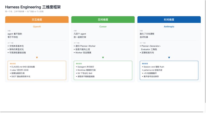The image size is (206, 120).
Task: Click the 文档体系版本化 bullet
Action: tap(16, 46)
